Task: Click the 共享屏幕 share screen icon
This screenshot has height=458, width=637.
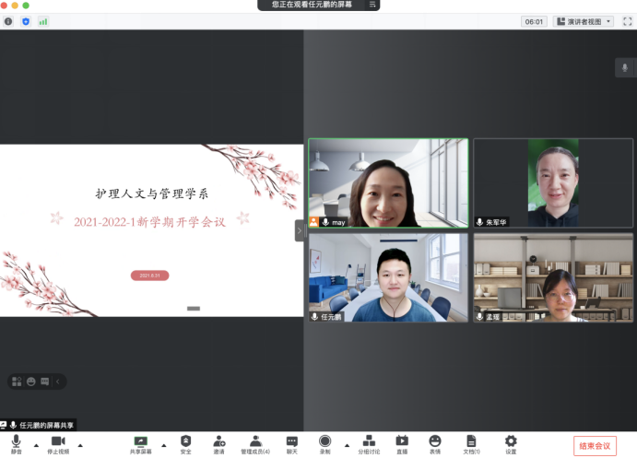Action: click(x=141, y=443)
